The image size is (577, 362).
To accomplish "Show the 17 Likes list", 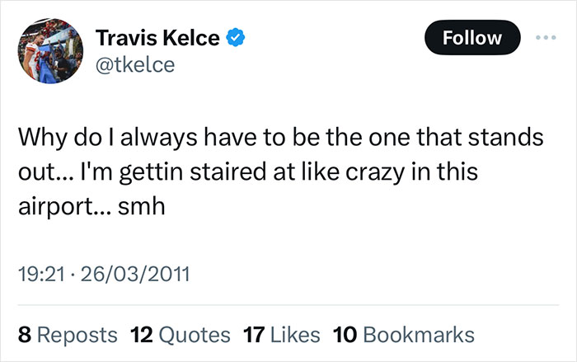I will click(283, 334).
